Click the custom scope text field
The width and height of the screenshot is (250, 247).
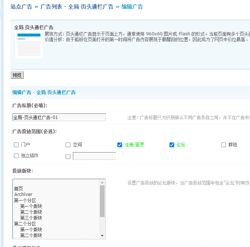(94, 156)
